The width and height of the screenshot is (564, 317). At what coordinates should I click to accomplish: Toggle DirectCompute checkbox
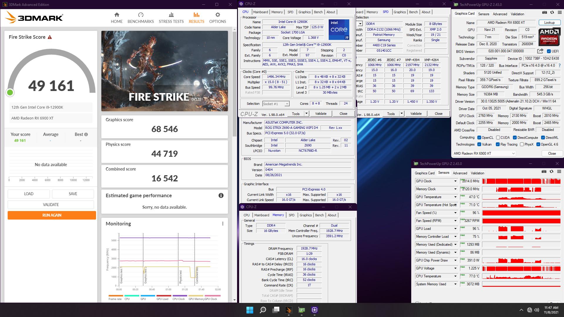pos(515,138)
